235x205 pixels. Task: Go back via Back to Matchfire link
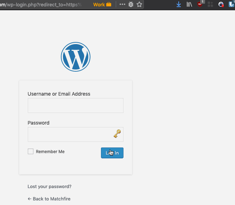(49, 199)
